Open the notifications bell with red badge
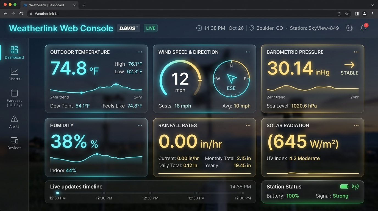This screenshot has width=378, height=211. point(364,27)
